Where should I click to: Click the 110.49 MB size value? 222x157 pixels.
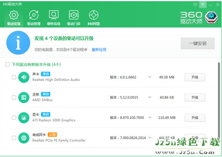coord(167,118)
